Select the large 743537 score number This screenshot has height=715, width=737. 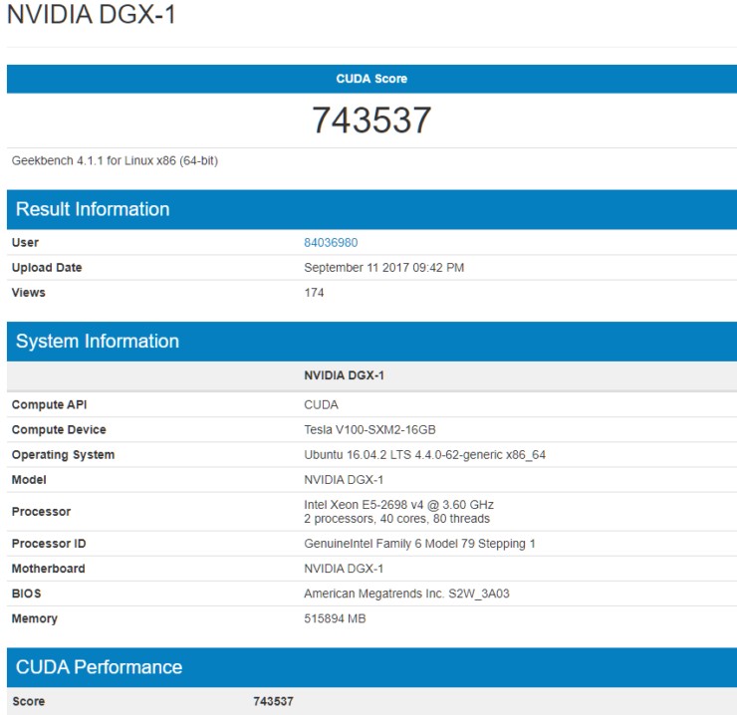371,119
